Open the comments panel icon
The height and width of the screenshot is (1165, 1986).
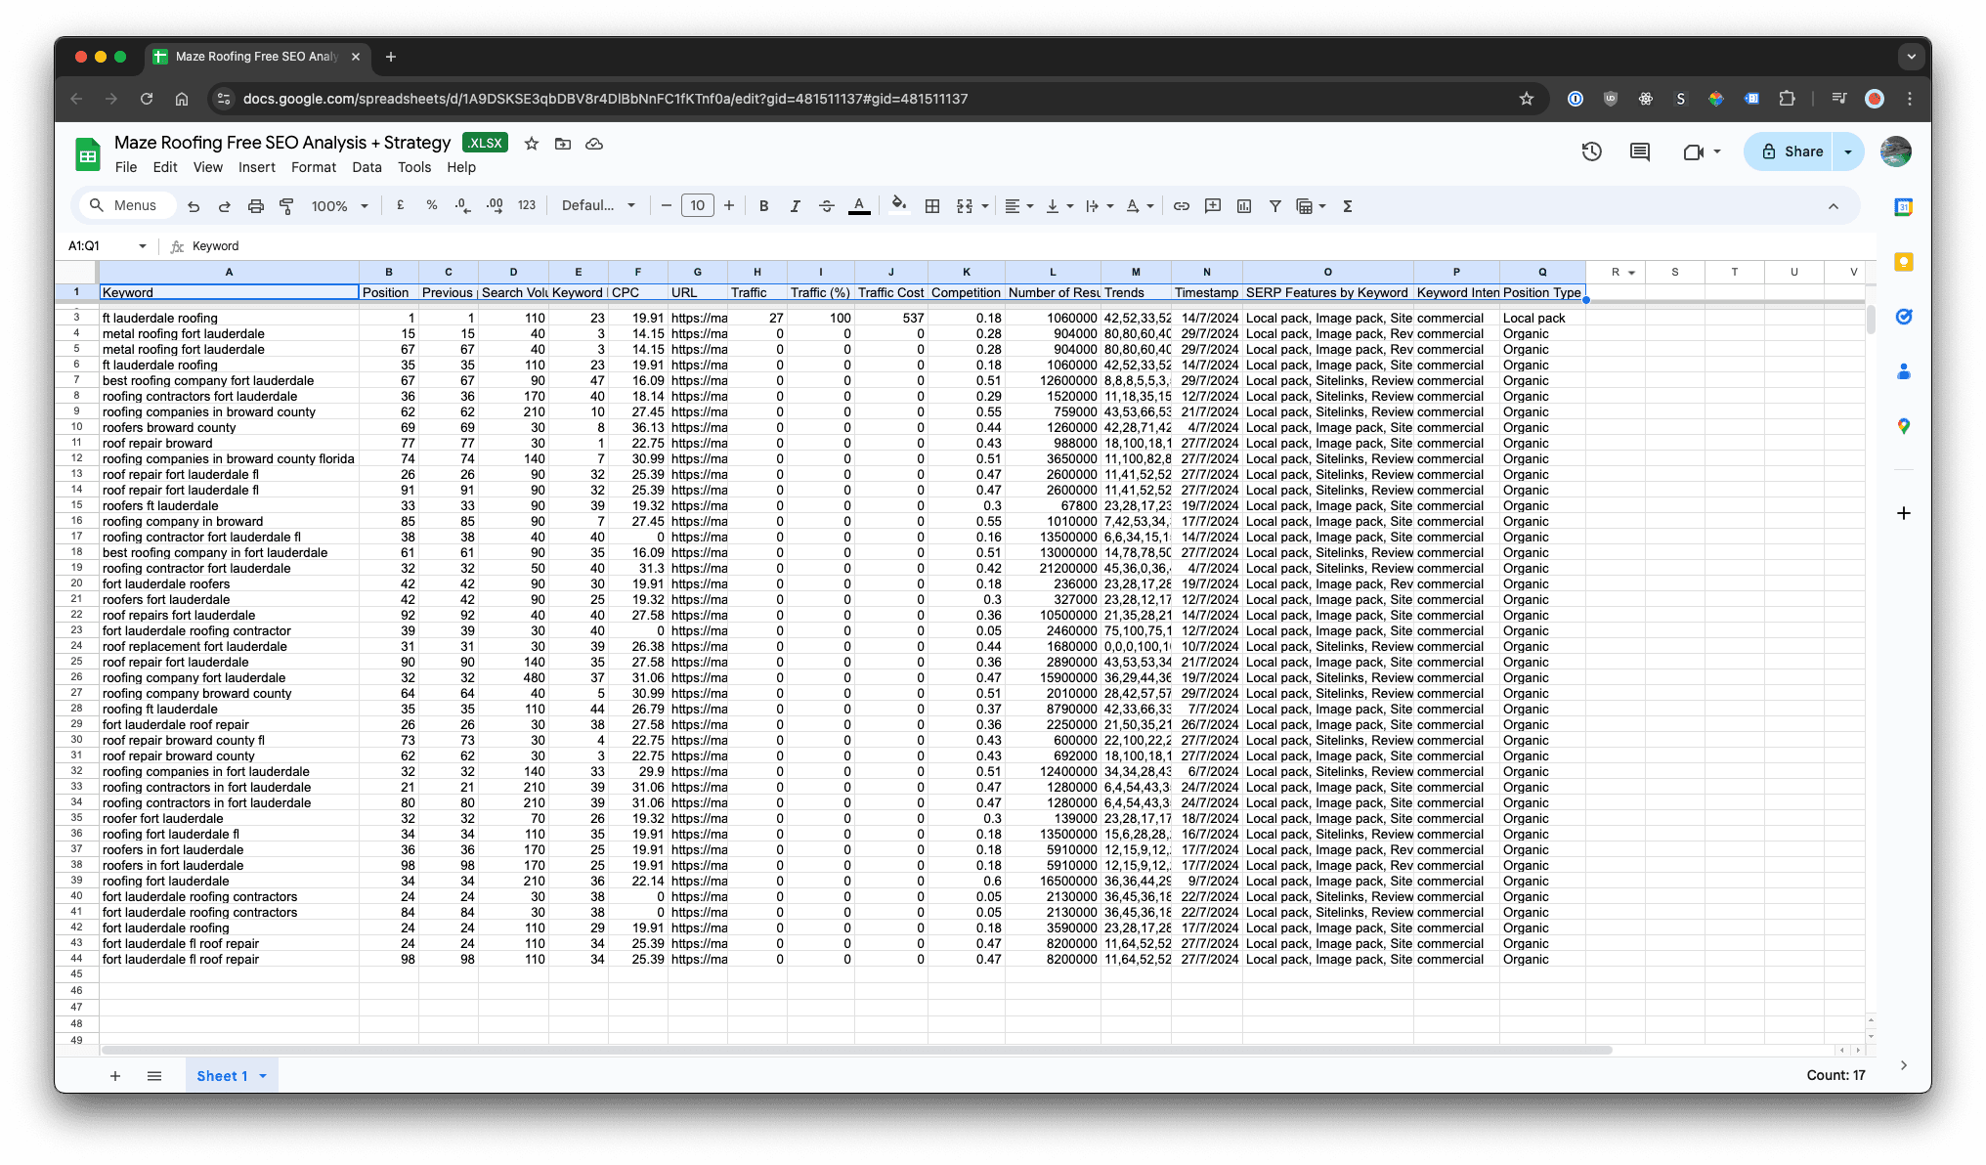pyautogui.click(x=1640, y=151)
